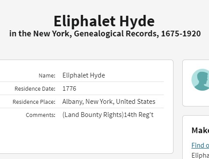This screenshot has height=159, width=209.
Task: Click the year range 1675-1920 in subtitle
Action: coord(181,34)
